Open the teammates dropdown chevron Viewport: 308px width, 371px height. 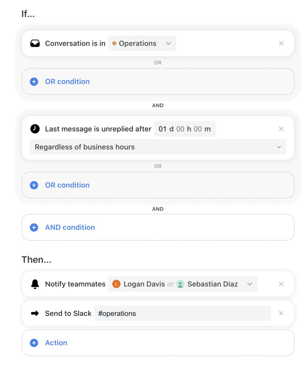(250, 284)
